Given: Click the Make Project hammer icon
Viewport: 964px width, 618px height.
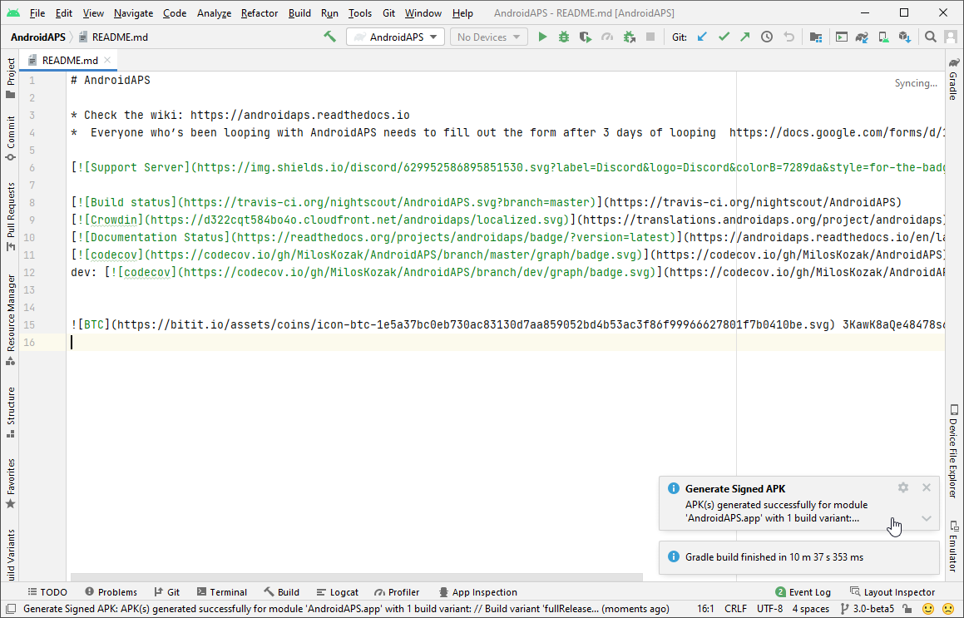Looking at the screenshot, I should pos(330,37).
